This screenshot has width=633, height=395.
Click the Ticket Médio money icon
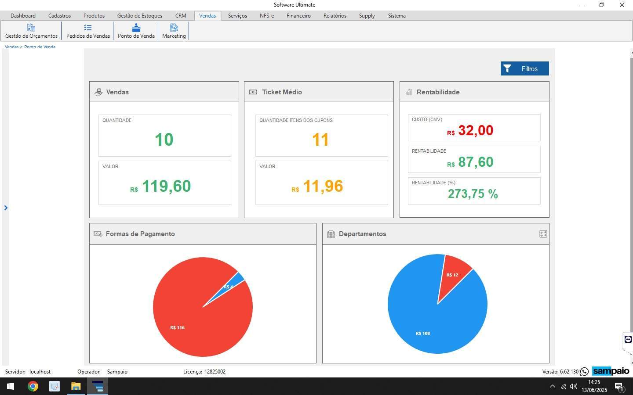point(253,92)
